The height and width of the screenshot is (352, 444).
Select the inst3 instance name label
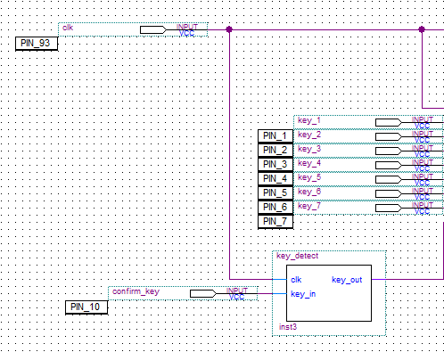tap(288, 327)
